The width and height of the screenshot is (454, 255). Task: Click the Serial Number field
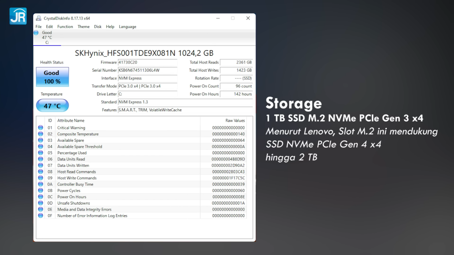click(x=147, y=70)
